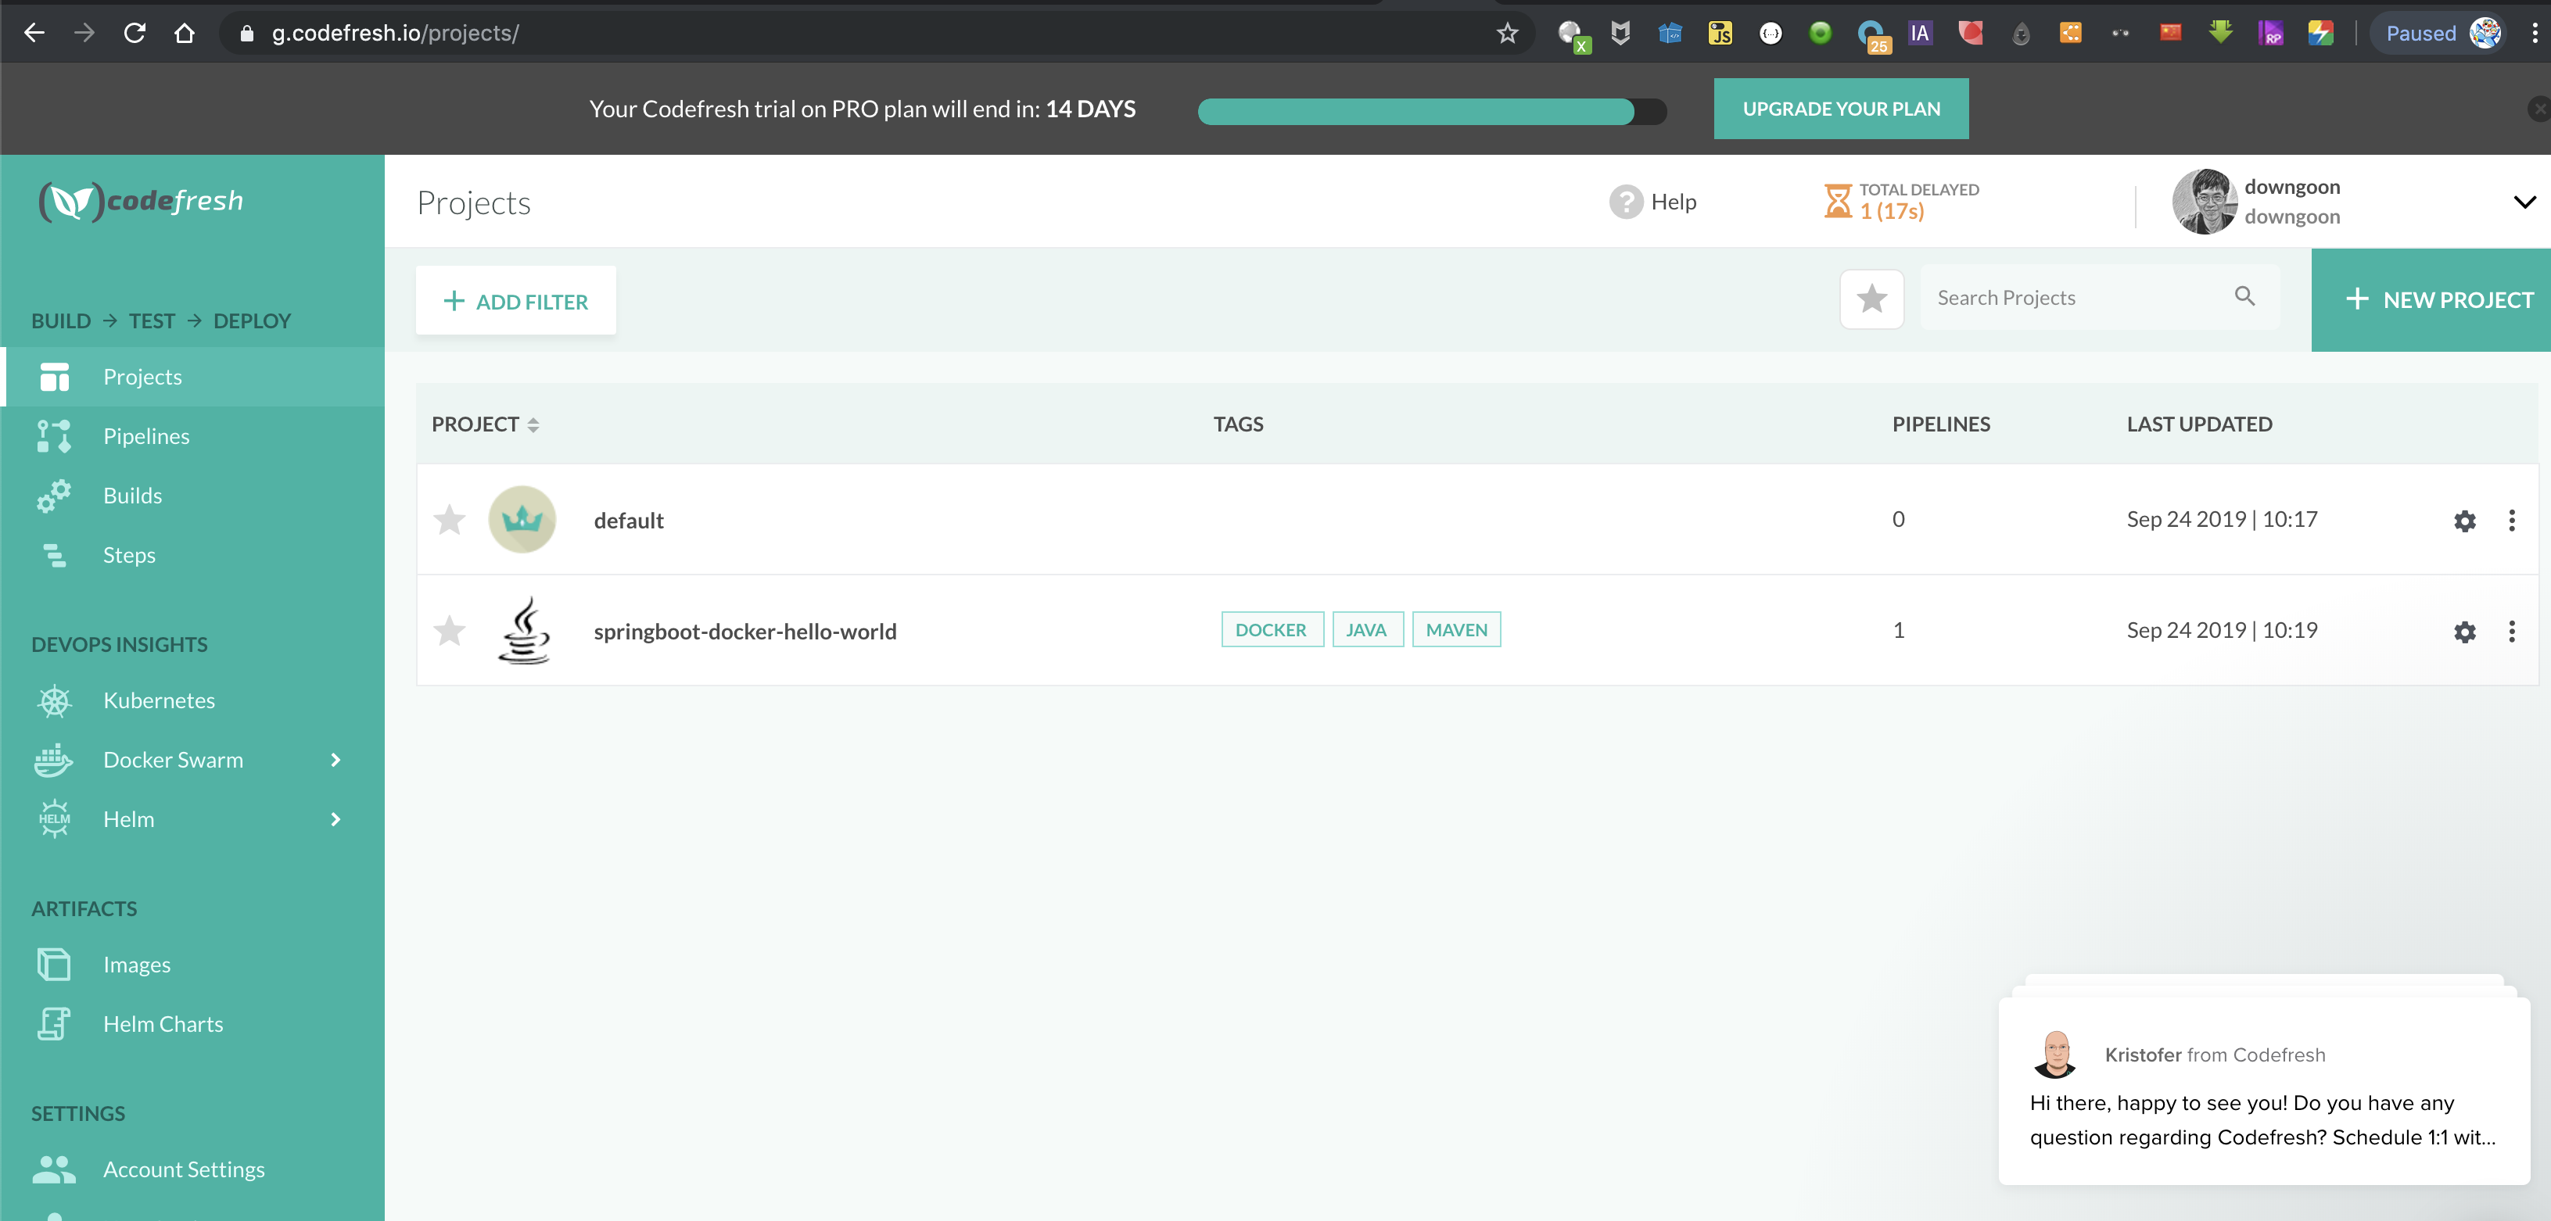Open Kubernetes in the sidebar
The image size is (2551, 1221).
click(x=159, y=700)
